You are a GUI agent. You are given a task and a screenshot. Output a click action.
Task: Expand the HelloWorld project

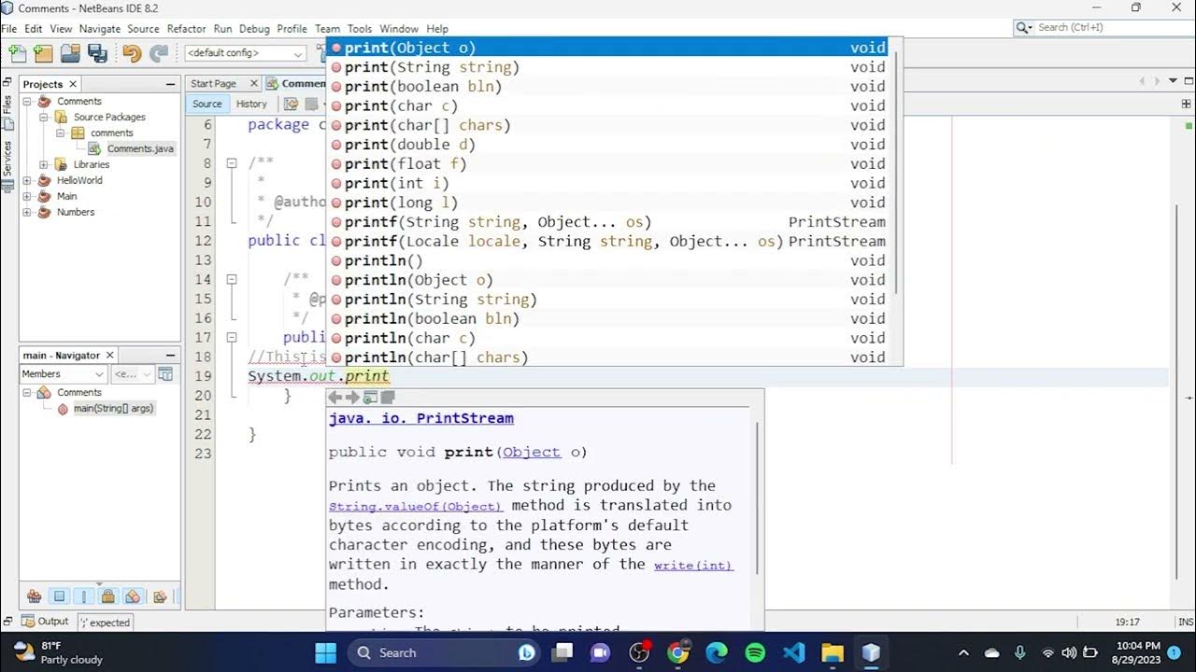click(27, 180)
